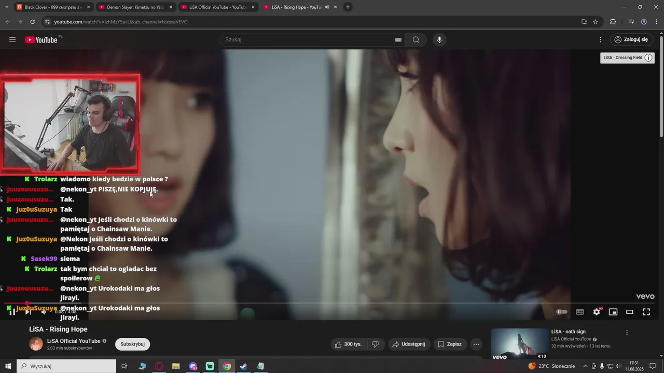Click the LiSA - oath sign title
Screen dimensions: 664x373
coord(569,332)
